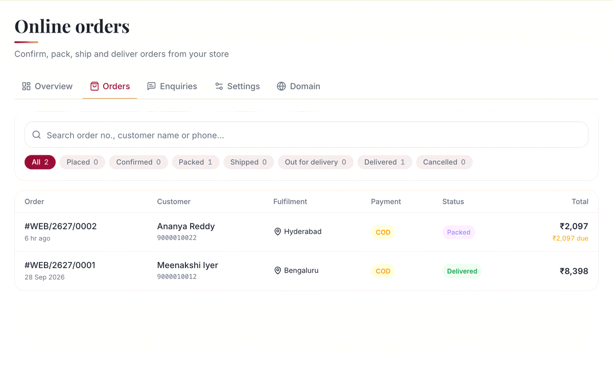Click the ₹2,097 total amount
Image resolution: width=613 pixels, height=383 pixels.
[574, 226]
